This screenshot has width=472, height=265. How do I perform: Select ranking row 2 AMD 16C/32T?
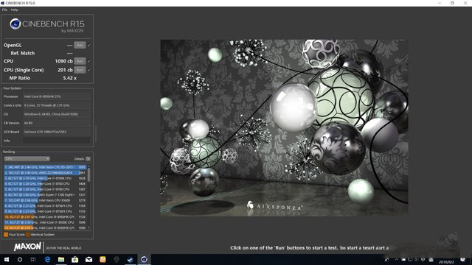click(x=45, y=173)
